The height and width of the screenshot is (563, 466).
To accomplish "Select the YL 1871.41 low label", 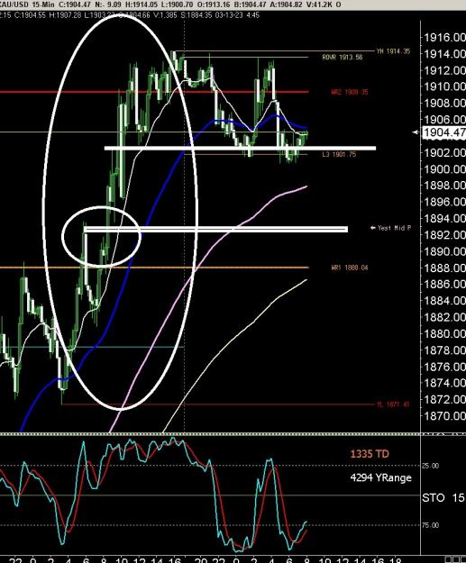I will [x=393, y=404].
